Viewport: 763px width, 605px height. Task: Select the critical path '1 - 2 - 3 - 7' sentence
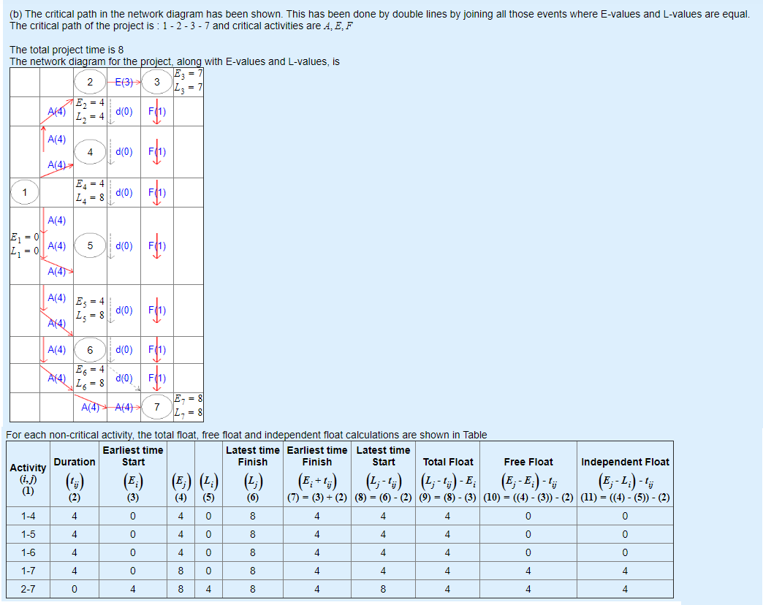181,26
